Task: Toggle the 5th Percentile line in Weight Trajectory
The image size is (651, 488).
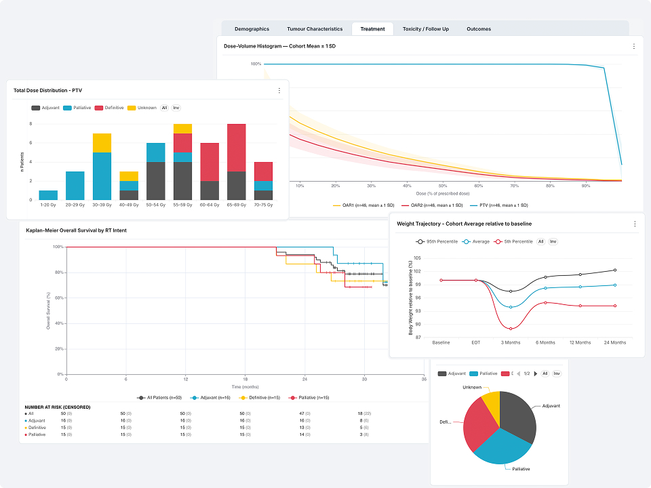Action: coord(513,241)
